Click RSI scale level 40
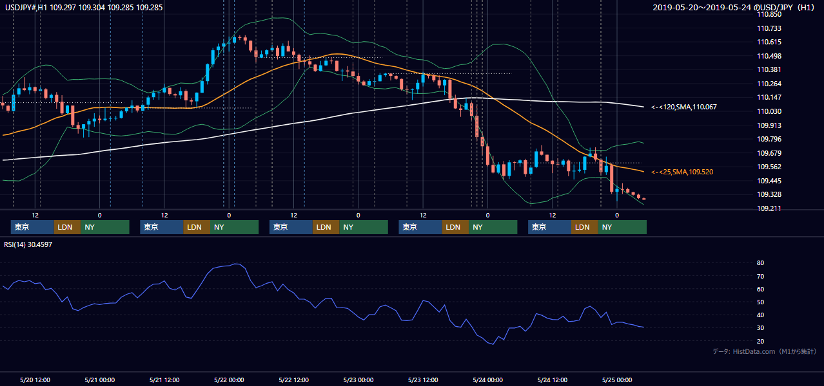The height and width of the screenshot is (386, 824). (761, 315)
